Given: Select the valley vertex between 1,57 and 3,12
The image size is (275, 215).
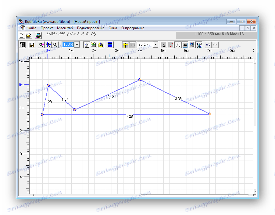Looking at the screenshot, I should (74, 109).
